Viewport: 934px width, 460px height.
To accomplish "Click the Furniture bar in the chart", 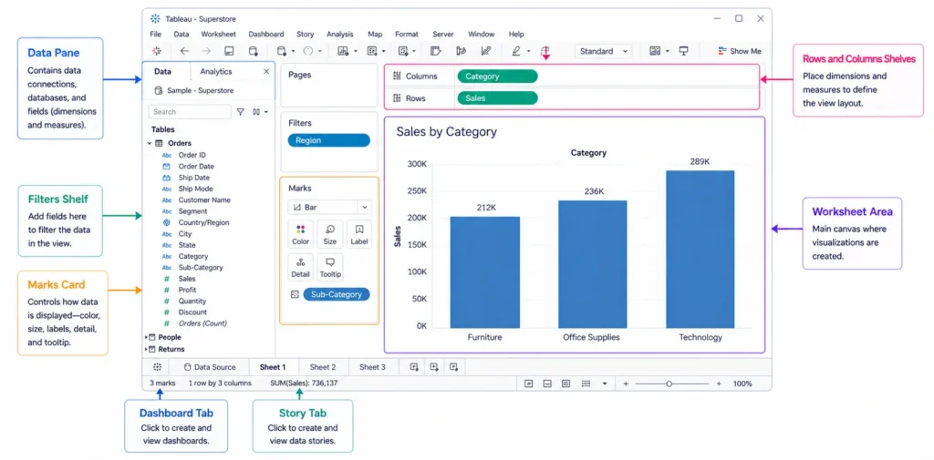I will pyautogui.click(x=485, y=272).
